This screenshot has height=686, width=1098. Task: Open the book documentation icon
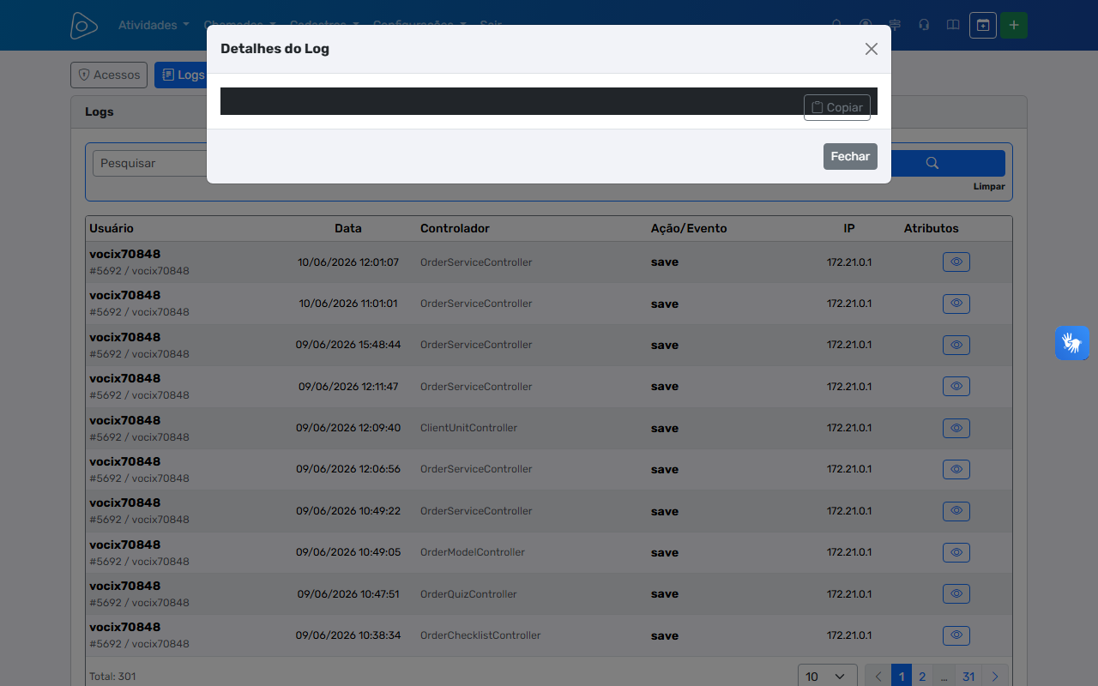[x=953, y=25]
